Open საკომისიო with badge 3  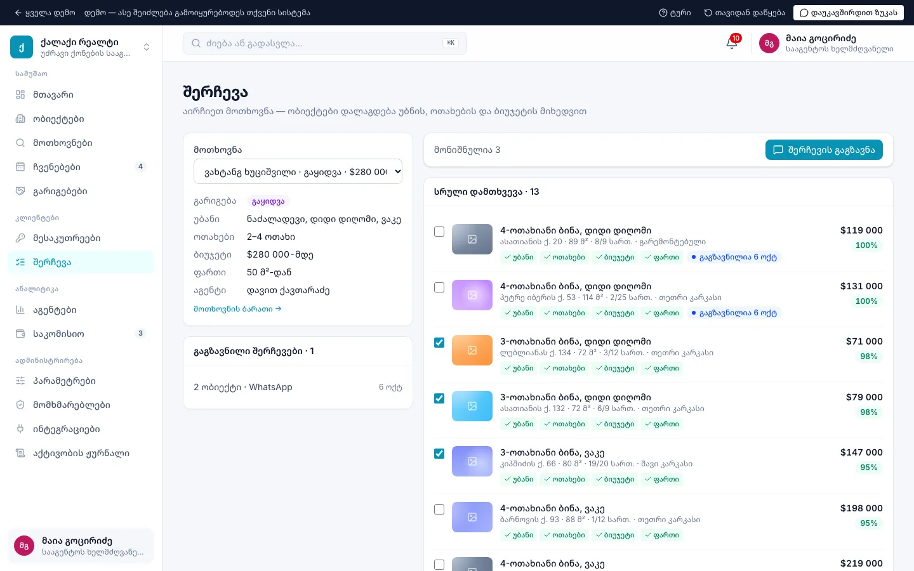tap(81, 334)
